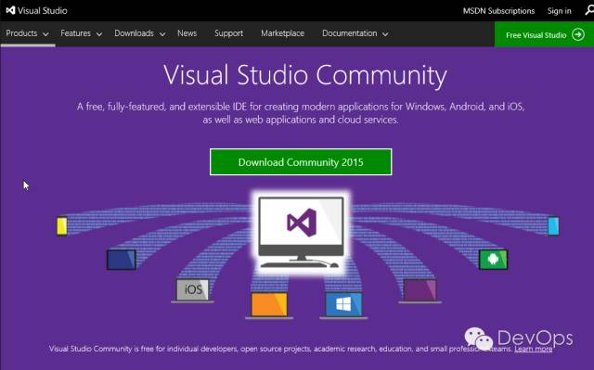594x370 pixels.
Task: Click the dark purple laptop icon
Action: (x=420, y=290)
